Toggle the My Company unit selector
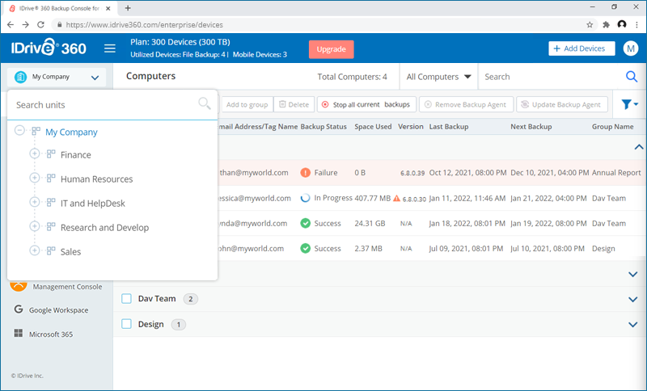Viewport: 647px width, 391px height. click(x=57, y=77)
